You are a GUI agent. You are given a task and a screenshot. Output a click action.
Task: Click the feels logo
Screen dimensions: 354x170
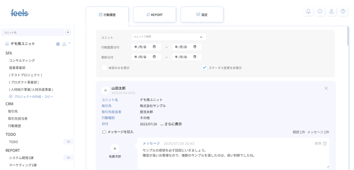tap(20, 13)
